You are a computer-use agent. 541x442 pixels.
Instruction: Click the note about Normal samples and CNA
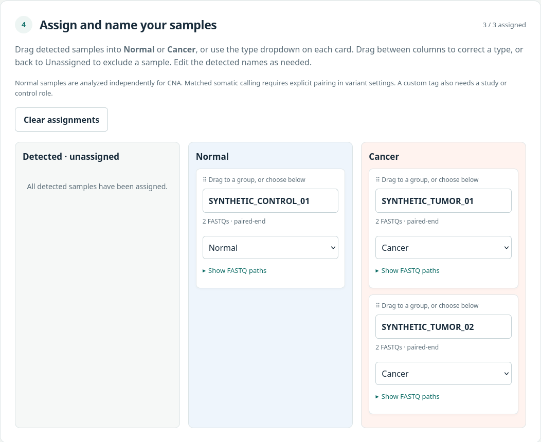[261, 88]
